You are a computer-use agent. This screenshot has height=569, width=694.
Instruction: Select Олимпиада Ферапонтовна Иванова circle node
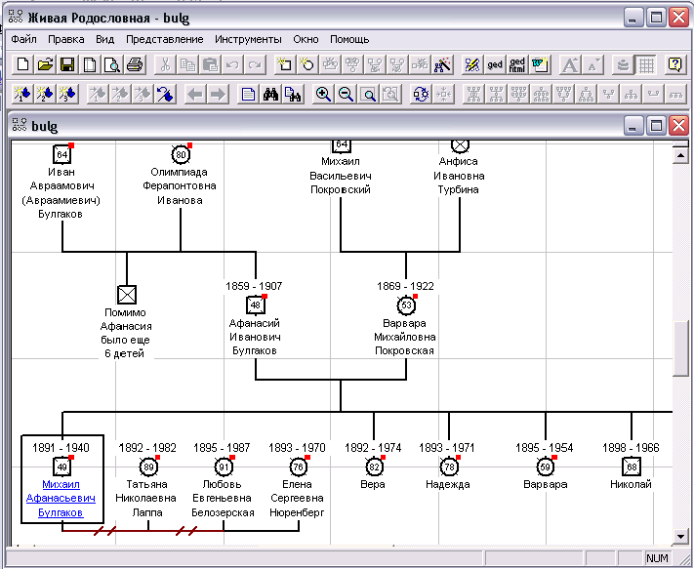(x=181, y=154)
